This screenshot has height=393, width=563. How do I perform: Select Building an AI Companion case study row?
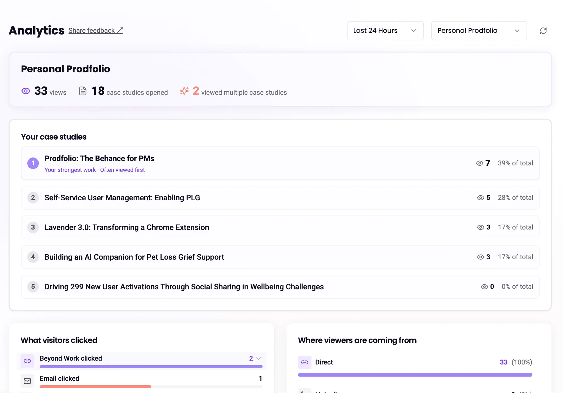coord(280,257)
